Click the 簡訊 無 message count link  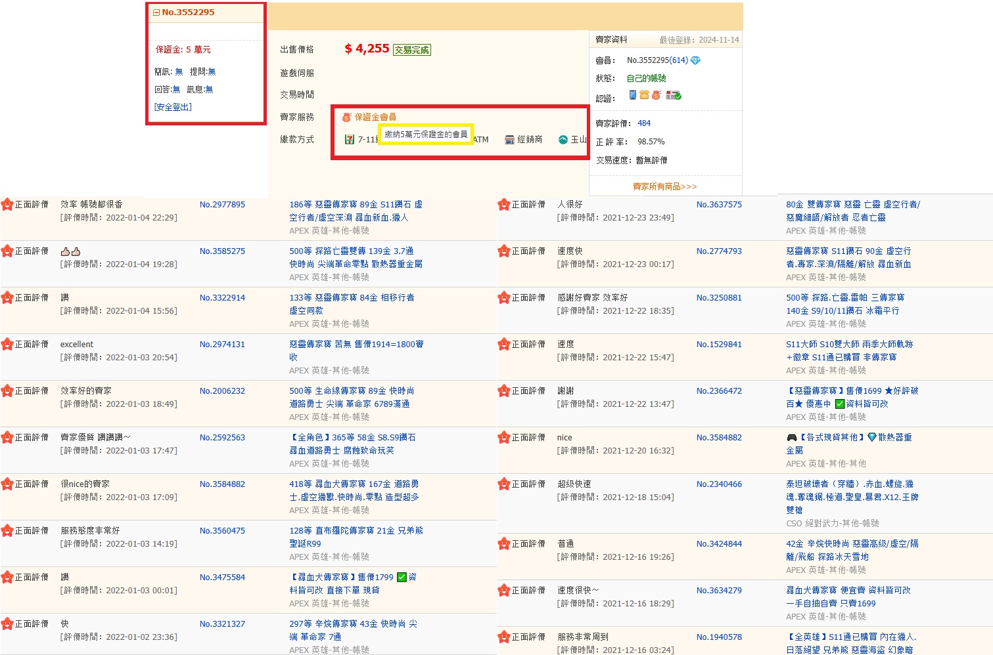coord(179,72)
